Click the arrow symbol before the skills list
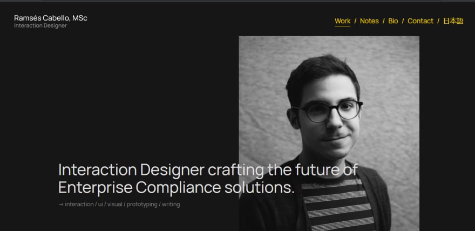 coord(61,205)
